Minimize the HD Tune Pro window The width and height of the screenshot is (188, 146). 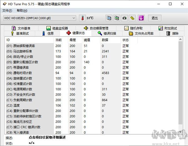[x=159, y=4]
